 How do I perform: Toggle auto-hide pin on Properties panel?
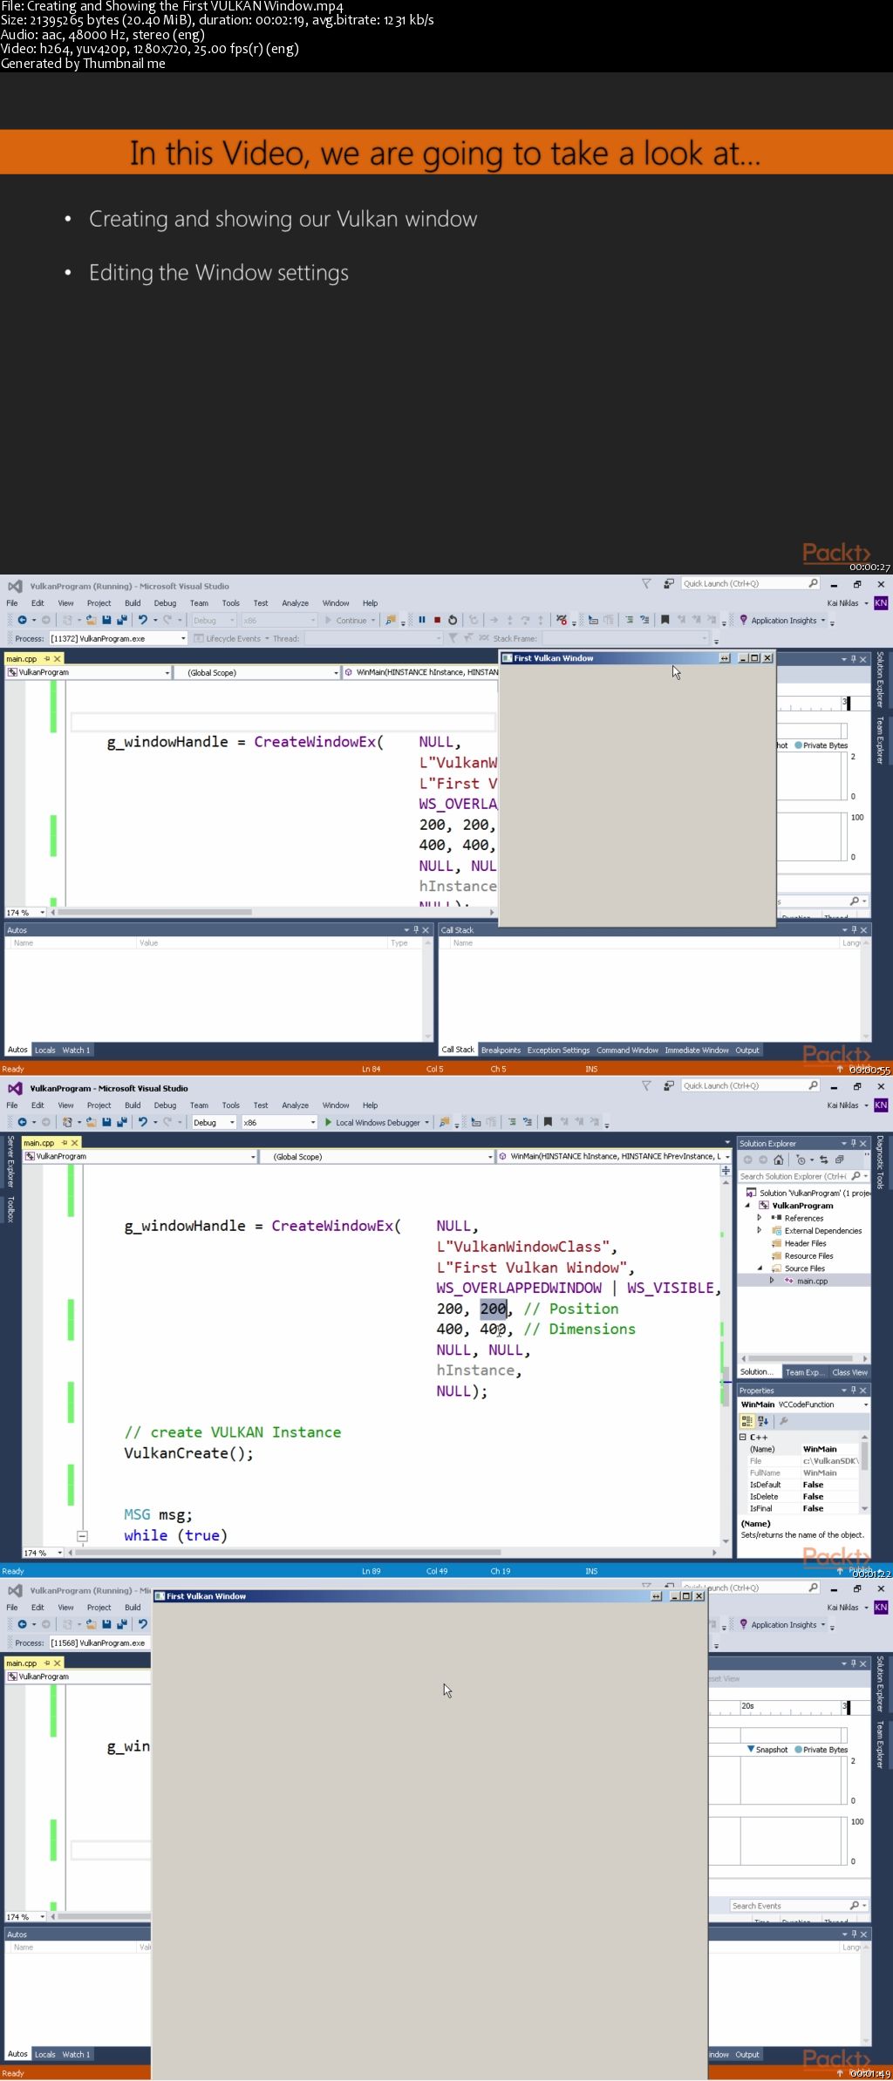tap(854, 1391)
